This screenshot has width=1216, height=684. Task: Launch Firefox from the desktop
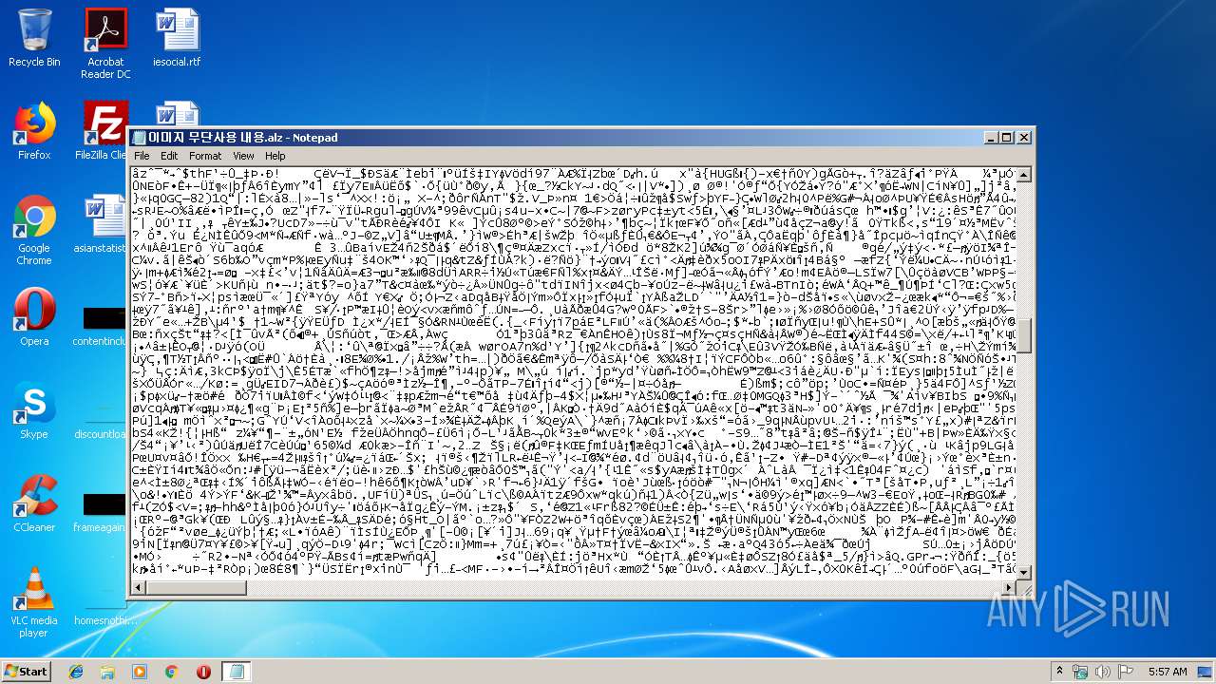tap(34, 130)
